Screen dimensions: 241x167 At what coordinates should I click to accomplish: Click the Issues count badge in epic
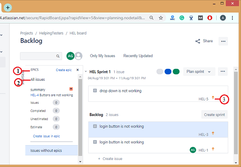[x=56, y=103]
